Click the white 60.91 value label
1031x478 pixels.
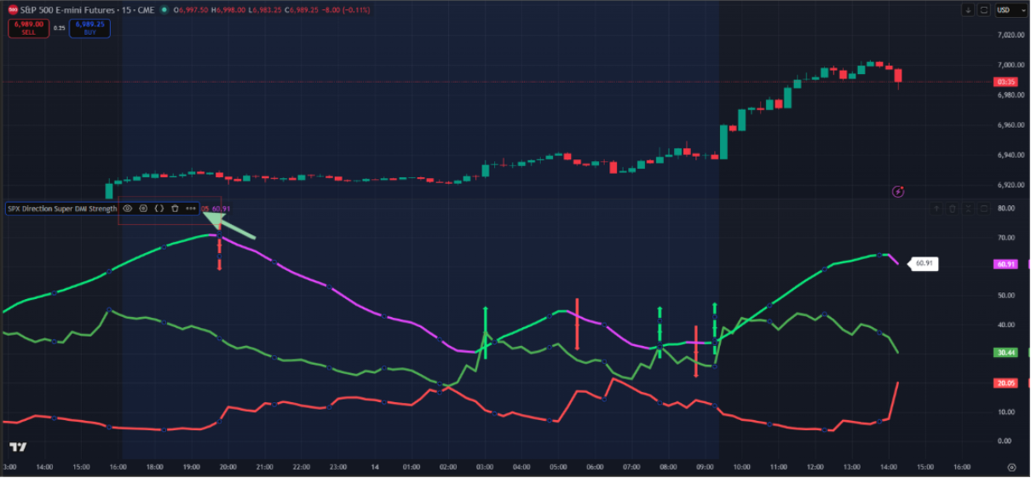[x=923, y=264]
